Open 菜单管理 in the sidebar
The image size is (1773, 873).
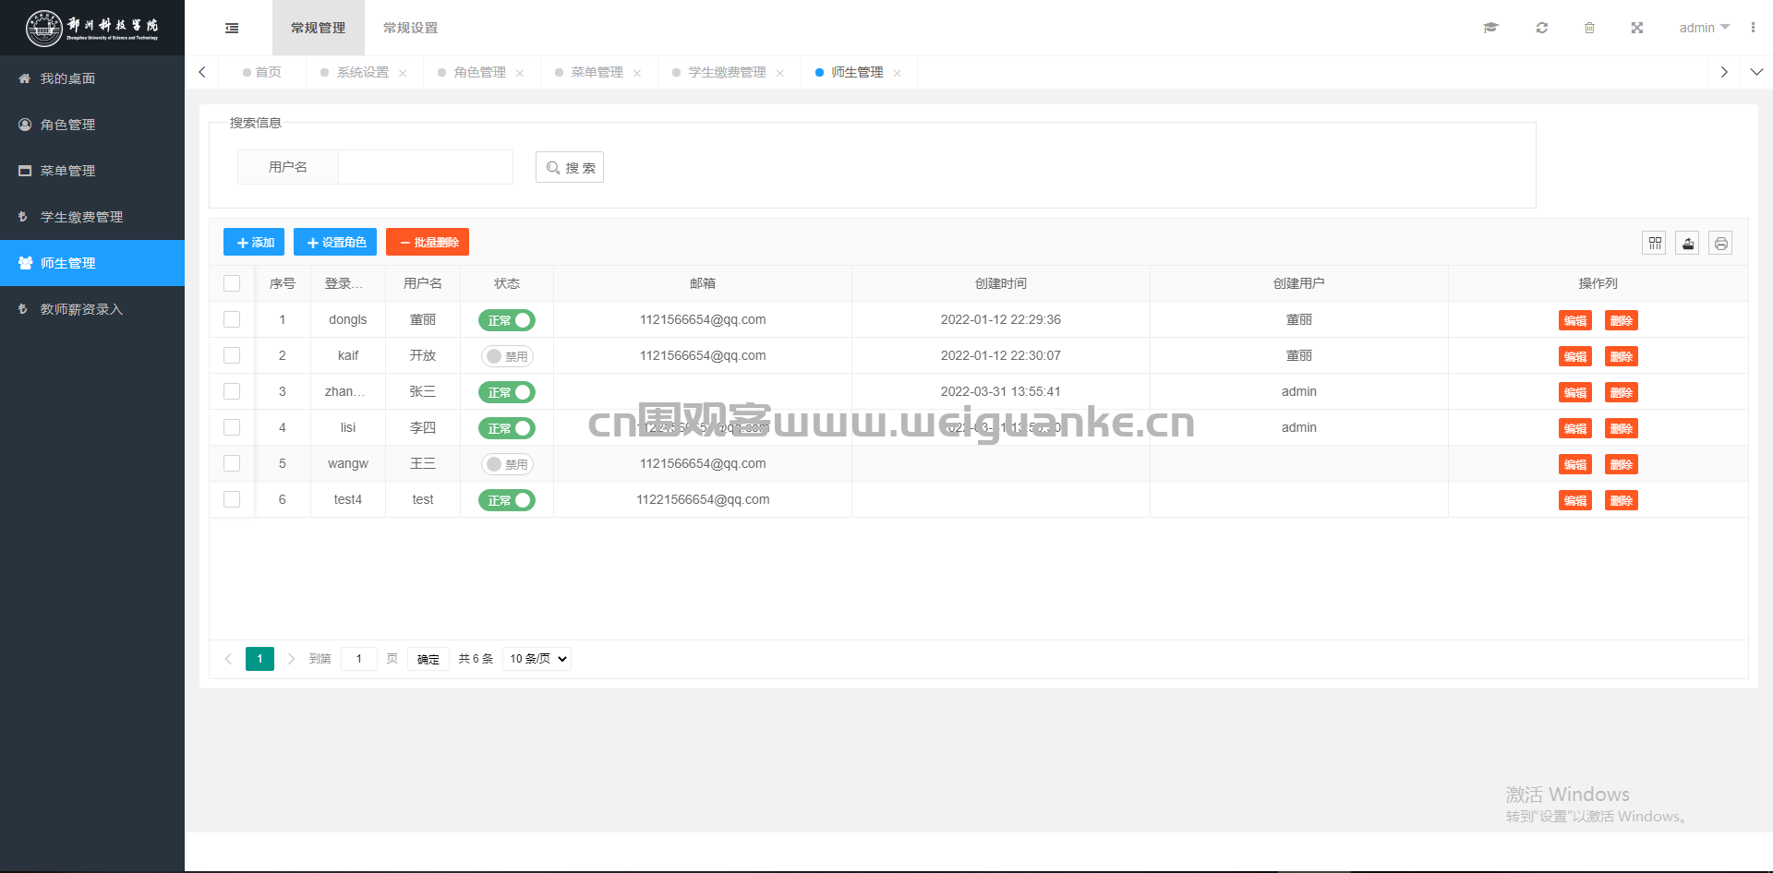92,171
